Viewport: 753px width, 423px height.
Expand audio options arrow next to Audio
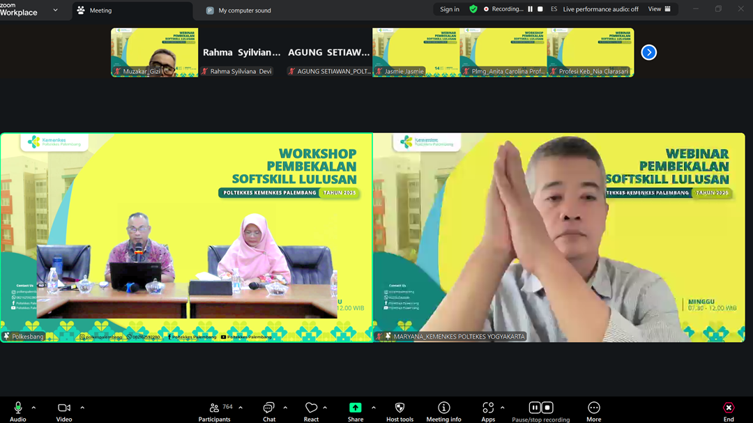click(x=33, y=408)
